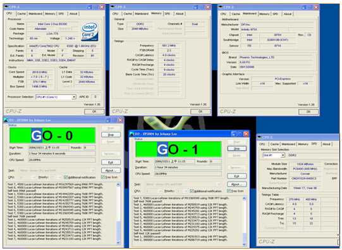Click the 'Week 17, Year 06' manufacturing date

pyautogui.click(x=305, y=188)
